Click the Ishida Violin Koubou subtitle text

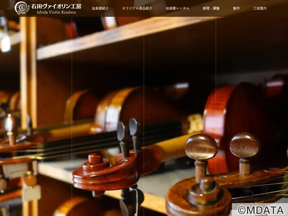57,12
